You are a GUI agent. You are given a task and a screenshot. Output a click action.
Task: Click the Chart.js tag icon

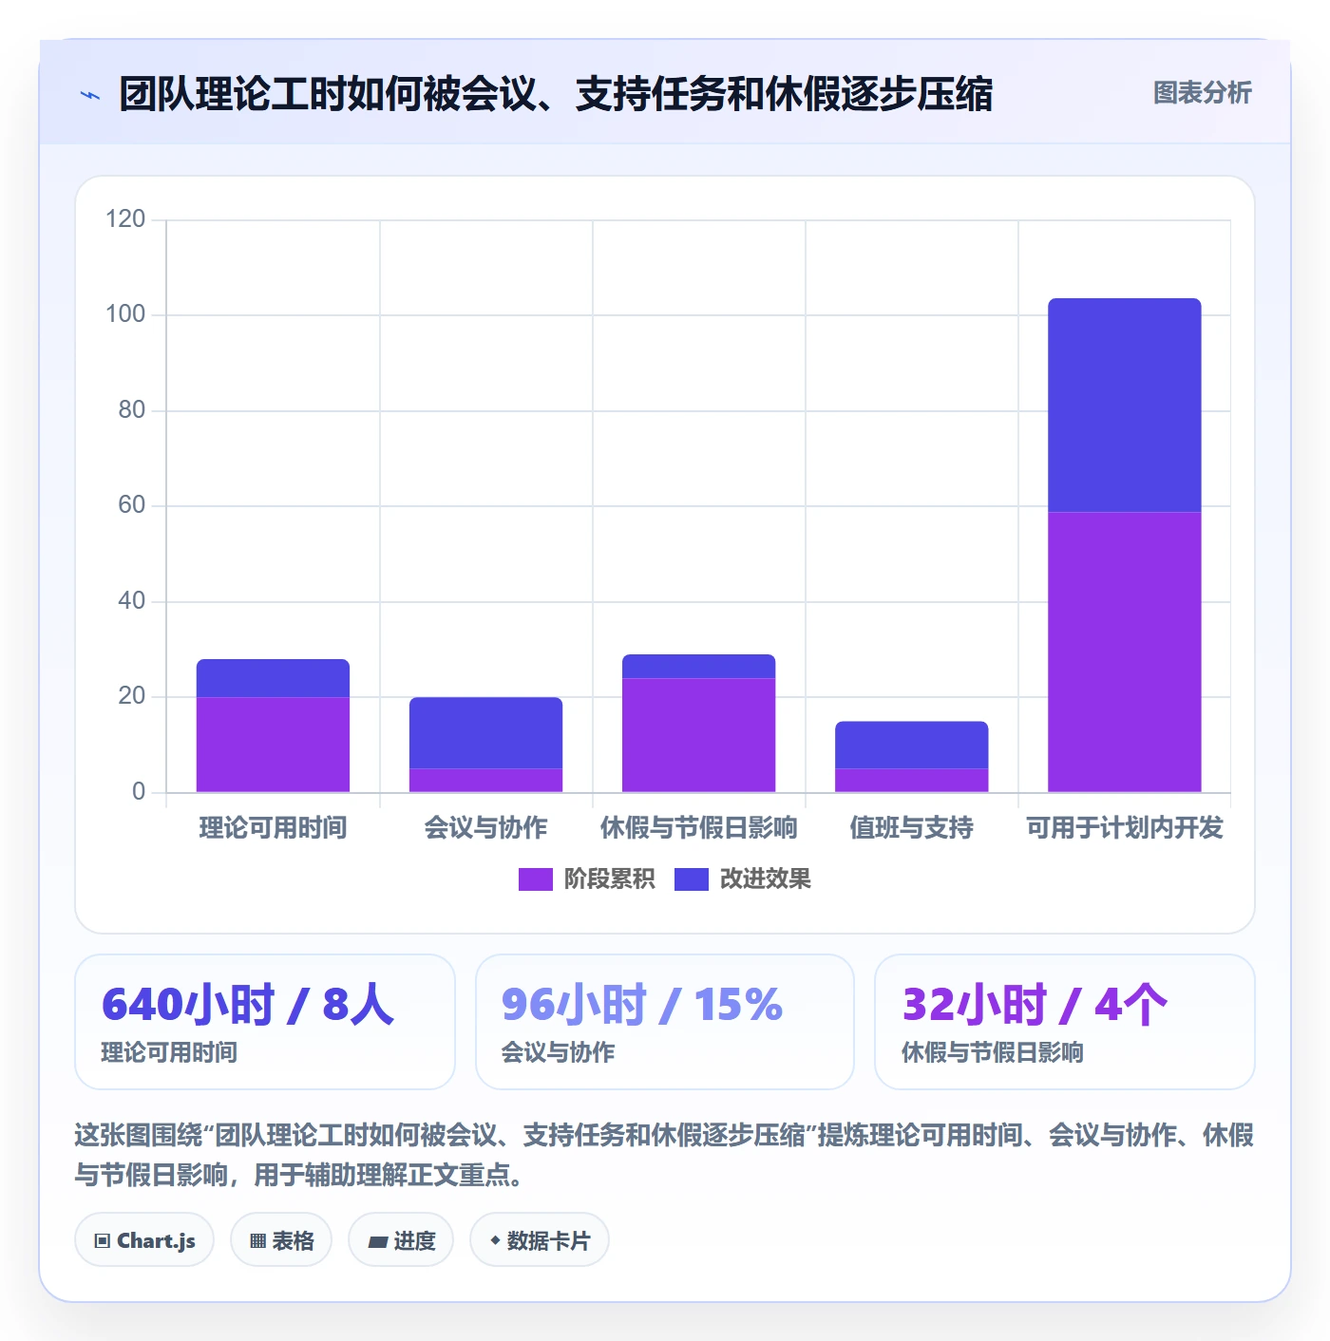coord(103,1240)
